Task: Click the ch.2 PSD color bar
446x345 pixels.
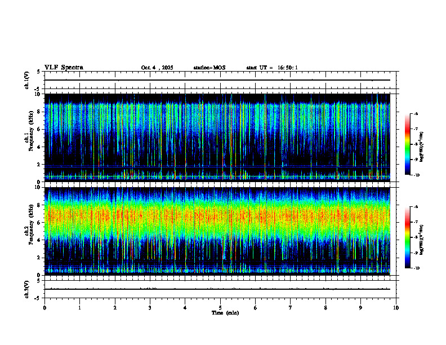Action: [x=408, y=237]
